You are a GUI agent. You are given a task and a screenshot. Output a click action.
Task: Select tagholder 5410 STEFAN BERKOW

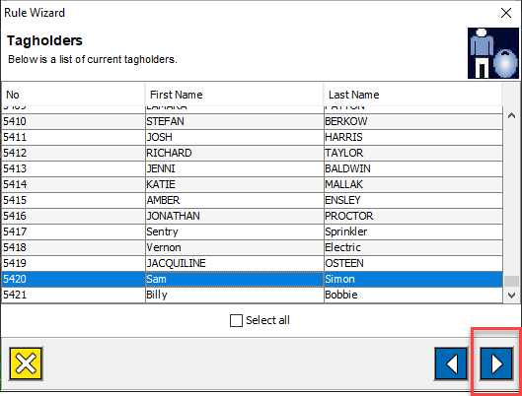tap(252, 121)
